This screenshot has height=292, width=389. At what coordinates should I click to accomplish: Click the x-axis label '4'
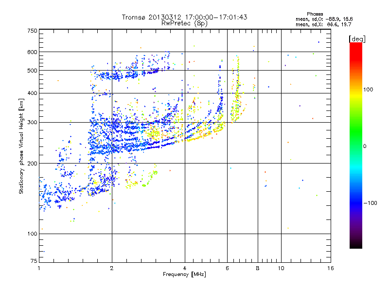click(x=185, y=268)
